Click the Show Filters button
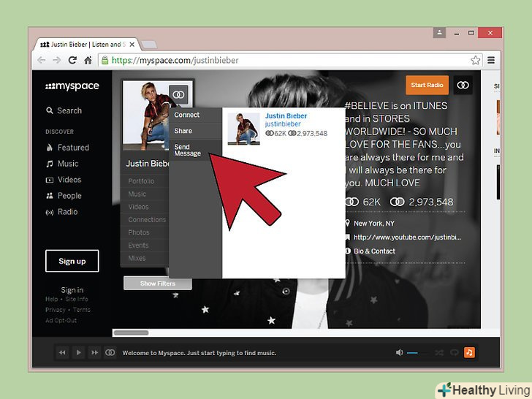The width and height of the screenshot is (532, 399). (x=158, y=284)
